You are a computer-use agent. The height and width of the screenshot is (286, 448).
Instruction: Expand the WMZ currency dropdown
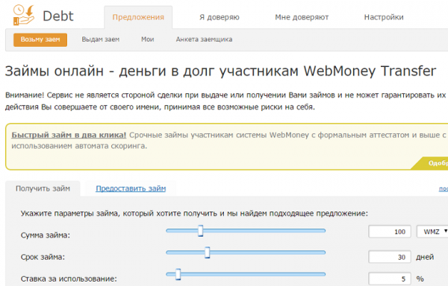pos(432,232)
